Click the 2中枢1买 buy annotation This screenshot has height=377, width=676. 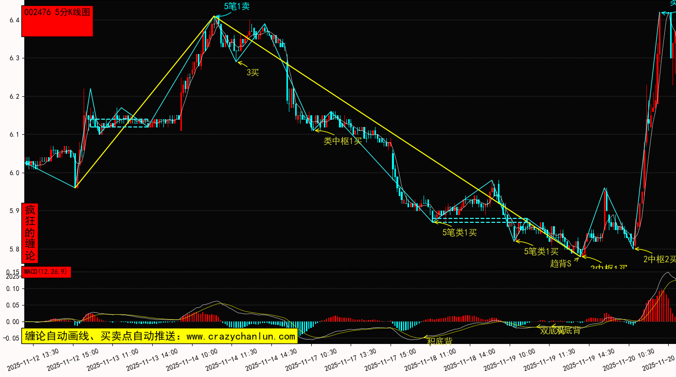(x=609, y=268)
